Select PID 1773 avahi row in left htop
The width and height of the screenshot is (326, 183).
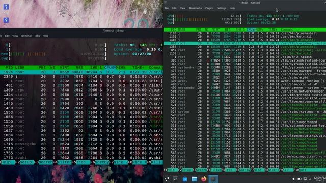click(x=81, y=158)
